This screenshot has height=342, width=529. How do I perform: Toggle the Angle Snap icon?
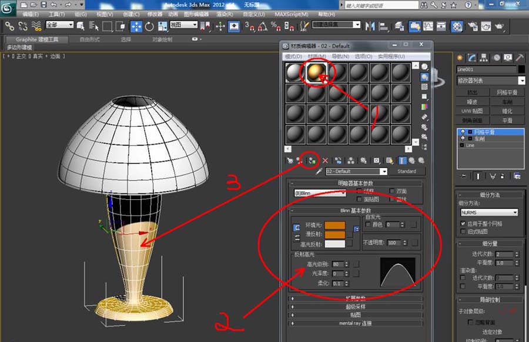click(x=263, y=26)
